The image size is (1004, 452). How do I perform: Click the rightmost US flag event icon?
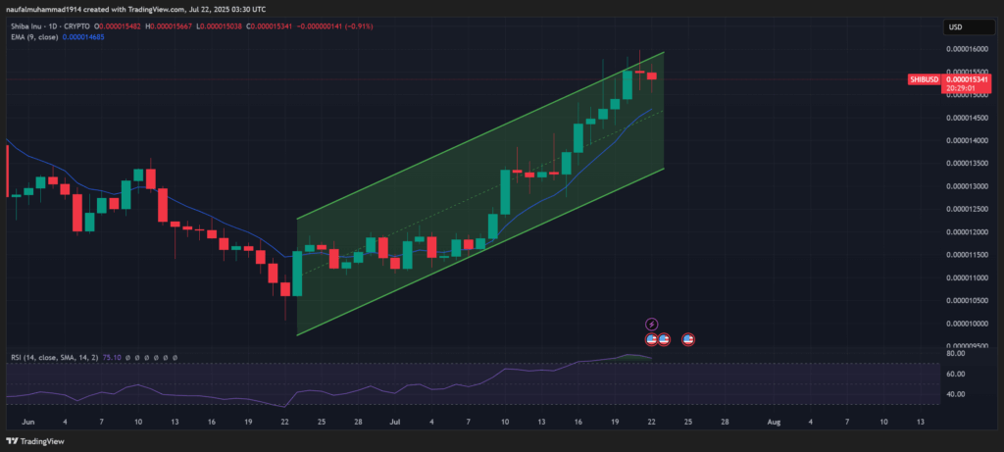point(688,339)
